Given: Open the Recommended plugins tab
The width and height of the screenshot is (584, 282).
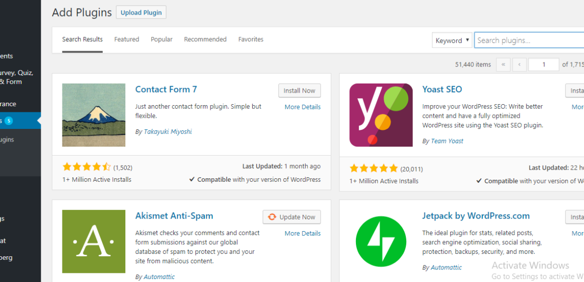Looking at the screenshot, I should (x=205, y=39).
